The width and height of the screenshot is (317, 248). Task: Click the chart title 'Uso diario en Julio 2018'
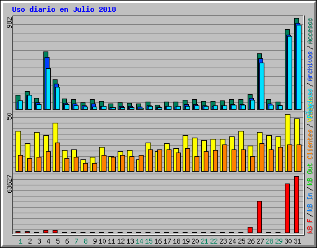click(64, 9)
